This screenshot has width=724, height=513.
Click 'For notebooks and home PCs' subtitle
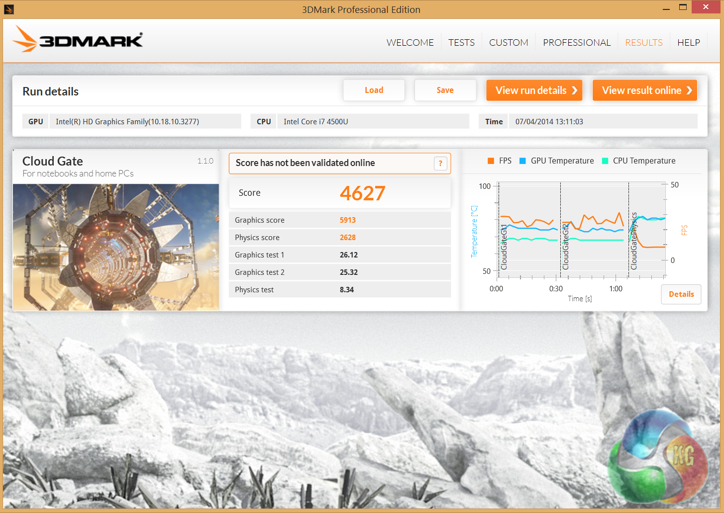78,173
